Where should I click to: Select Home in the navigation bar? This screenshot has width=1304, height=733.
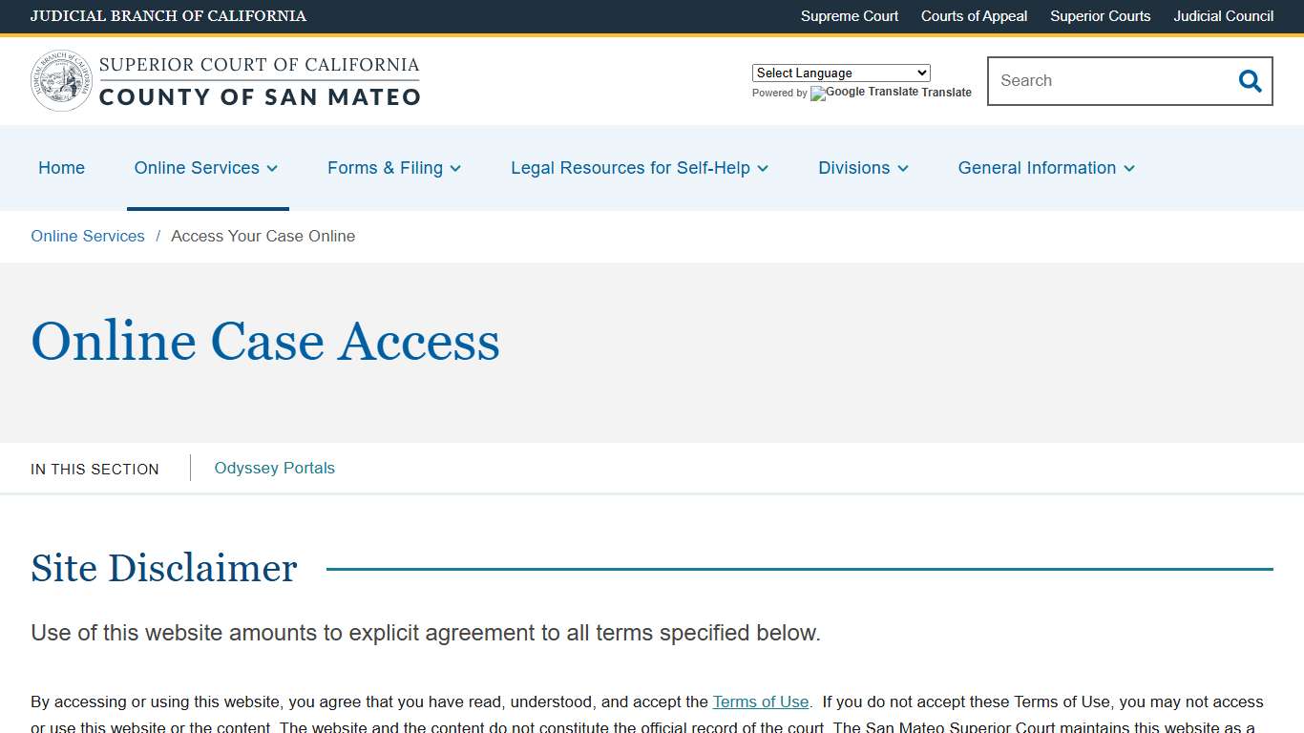pos(61,168)
